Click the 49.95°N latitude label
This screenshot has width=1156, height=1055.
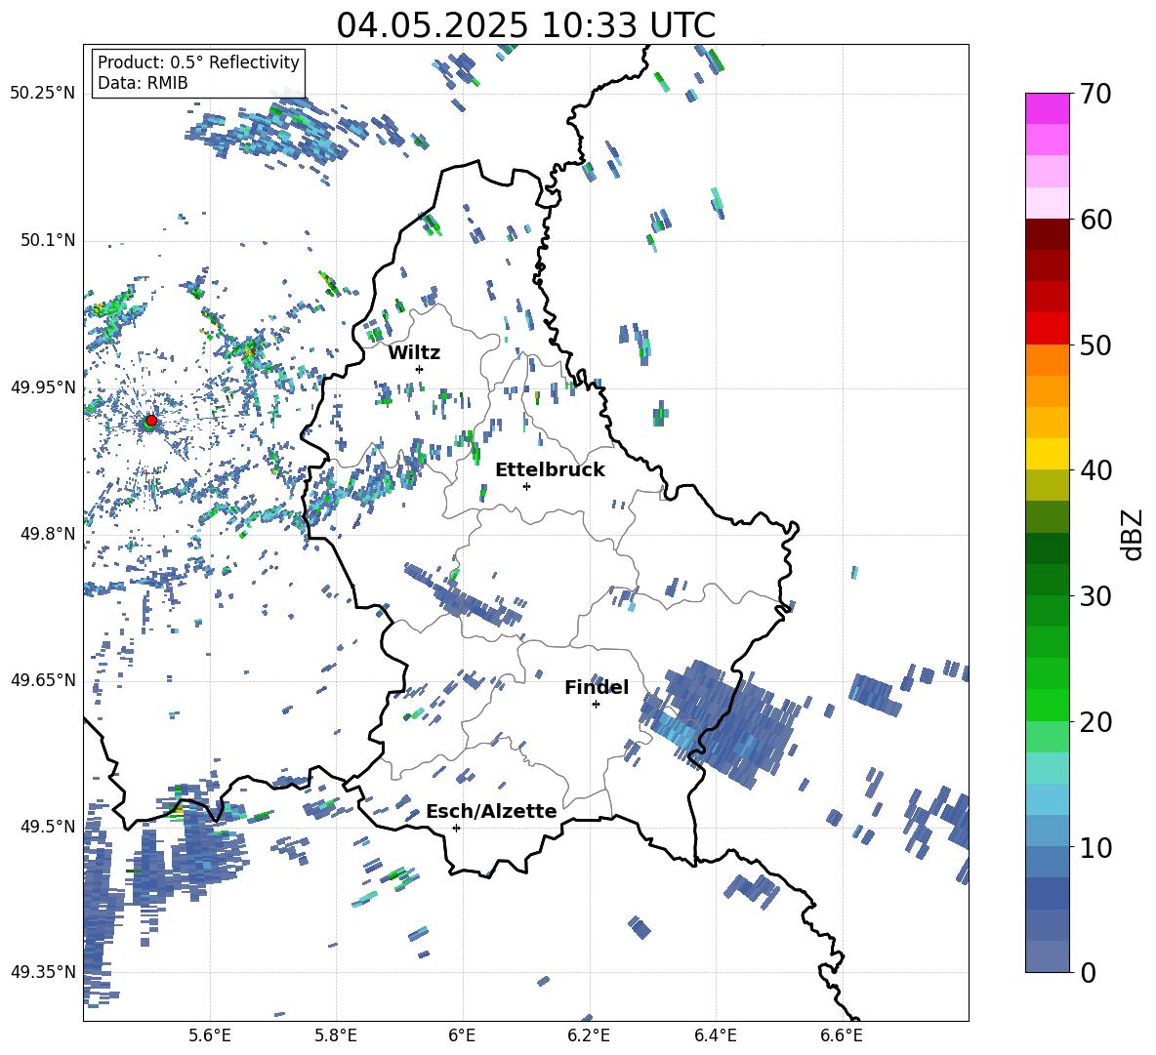pos(43,386)
